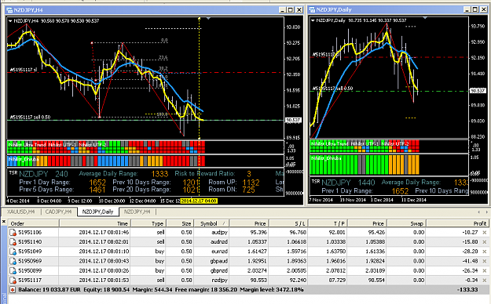
Task: Sort orders by the S / L column
Action: click(x=288, y=223)
